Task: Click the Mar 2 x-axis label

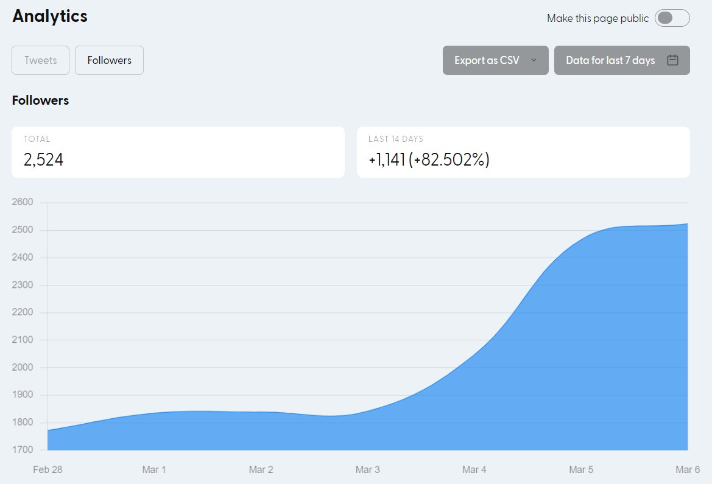Action: point(261,469)
